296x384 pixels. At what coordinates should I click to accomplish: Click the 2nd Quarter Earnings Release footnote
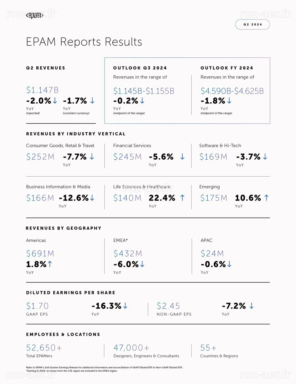(104, 367)
